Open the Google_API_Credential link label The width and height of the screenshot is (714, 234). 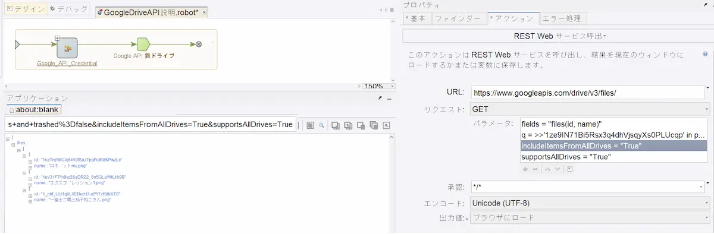tap(67, 63)
